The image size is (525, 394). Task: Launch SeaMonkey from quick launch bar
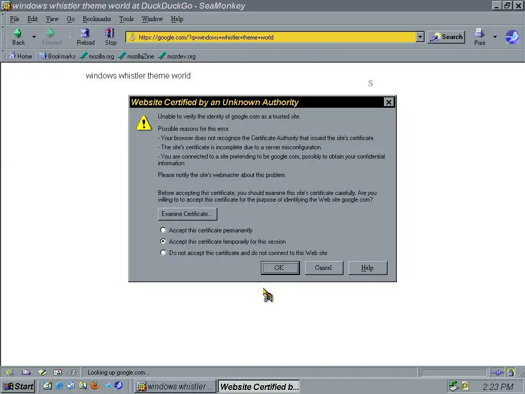pyautogui.click(x=118, y=386)
